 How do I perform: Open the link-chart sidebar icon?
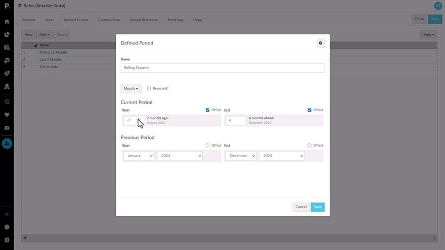[x=7, y=61]
